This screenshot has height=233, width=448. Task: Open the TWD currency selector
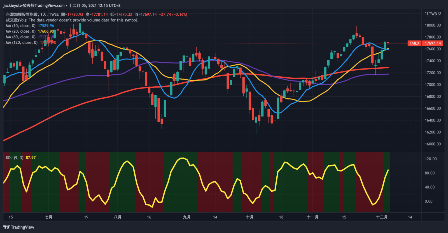[x=433, y=14]
